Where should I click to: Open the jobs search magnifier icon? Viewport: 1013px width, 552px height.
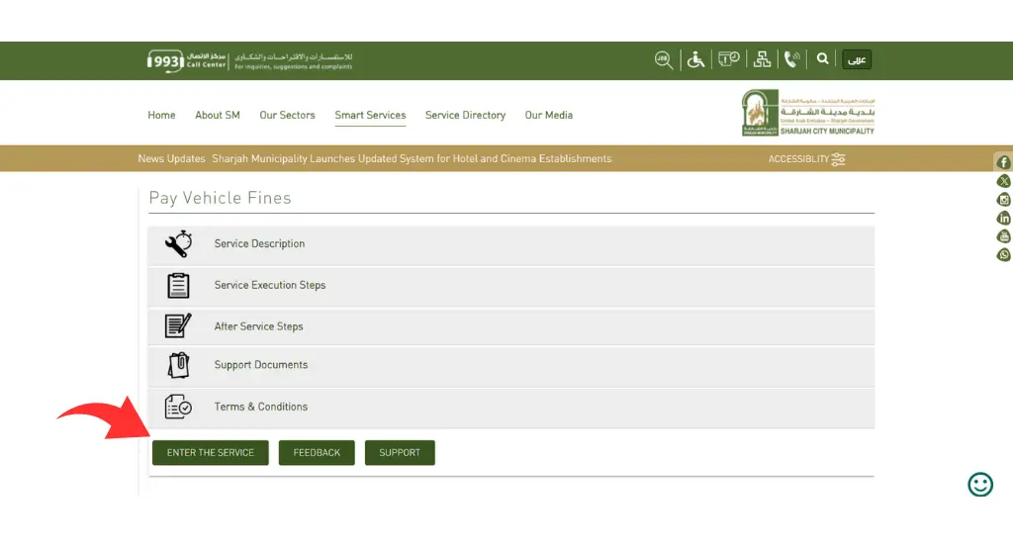[x=664, y=59]
